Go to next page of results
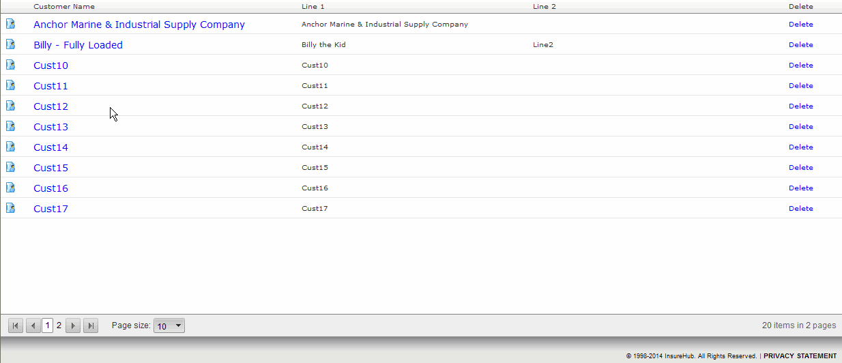This screenshot has height=363, width=842. pos(73,325)
